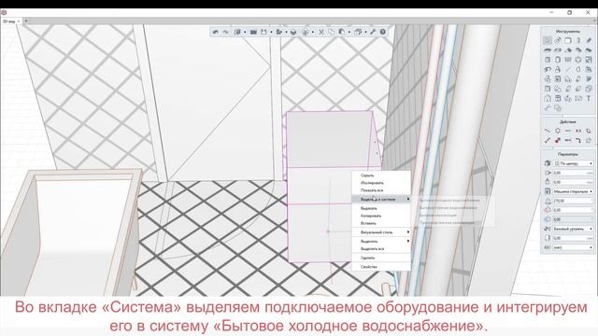598x336 pixels.
Task: Click first 0,00 field under 'По центру'
Action: 573,173
